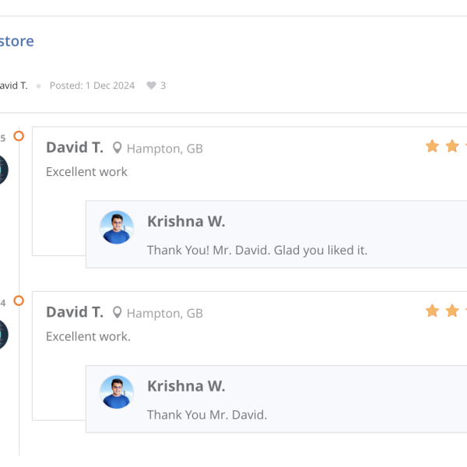Click 'Hampton, GB' in the first review

pyautogui.click(x=164, y=149)
